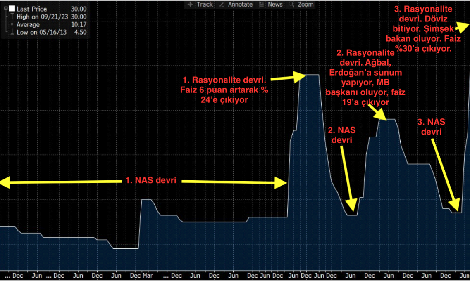Activate the Track crosshair tool

coord(200,4)
